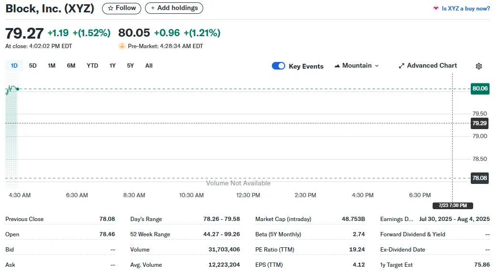Viewport: 497px width, 273px height.
Task: Select the 1D range tab
Action: pos(14,66)
